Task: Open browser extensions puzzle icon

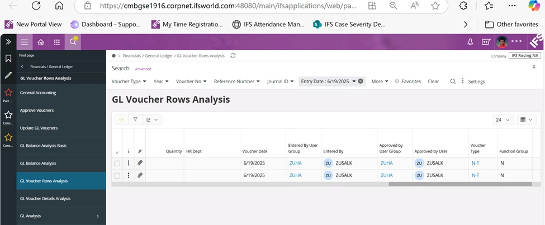Action: [463, 6]
